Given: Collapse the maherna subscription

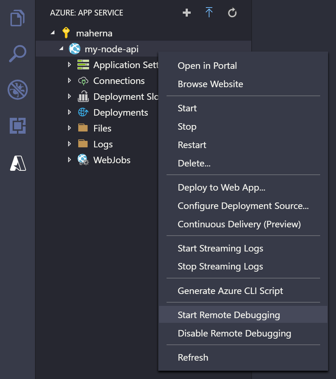Looking at the screenshot, I should pyautogui.click(x=53, y=32).
